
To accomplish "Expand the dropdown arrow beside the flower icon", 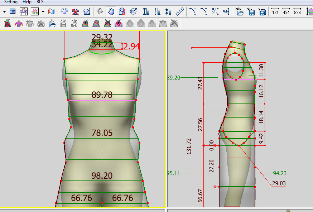I will [43, 11].
